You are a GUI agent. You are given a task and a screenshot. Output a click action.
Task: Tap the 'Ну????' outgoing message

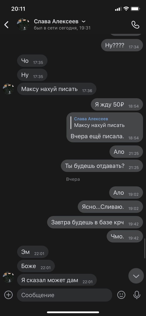click(122, 45)
